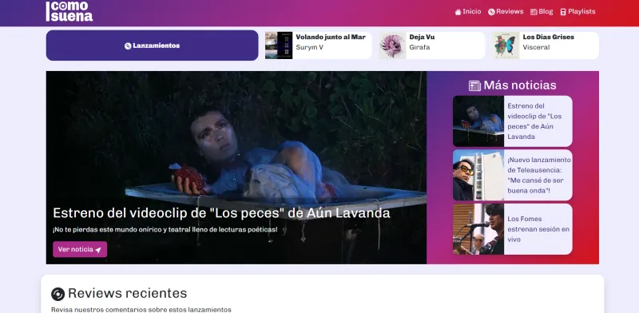639x313 pixels.
Task: Click the Deja Vu album cover thumbnail
Action: click(x=392, y=46)
